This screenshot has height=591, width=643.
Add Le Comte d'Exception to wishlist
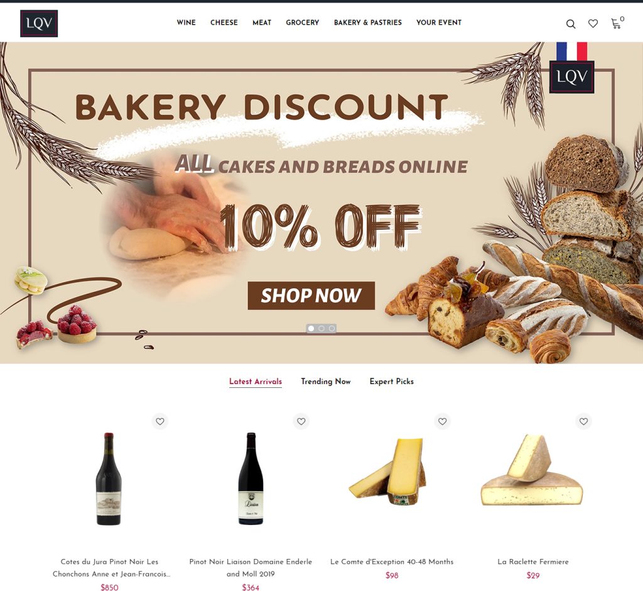pos(443,421)
